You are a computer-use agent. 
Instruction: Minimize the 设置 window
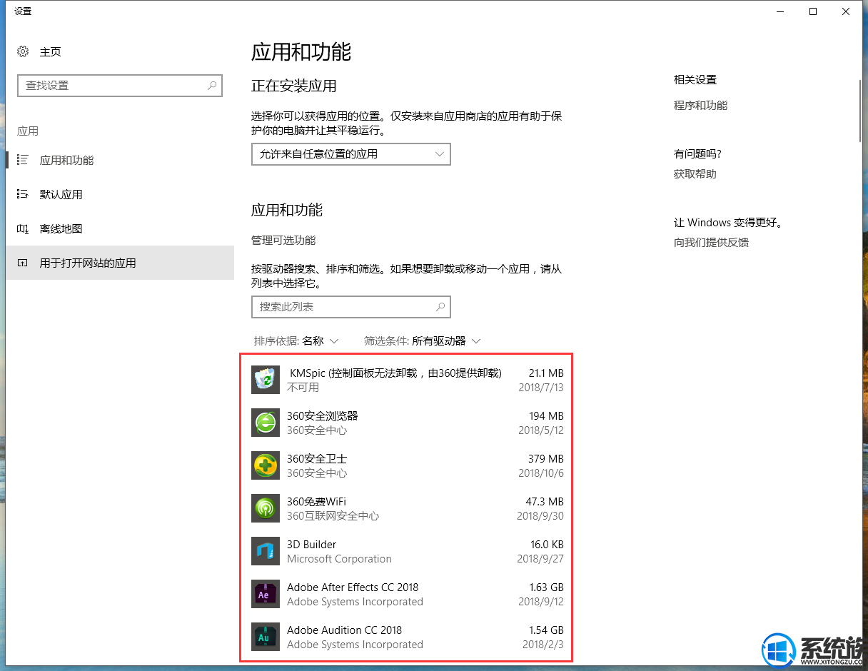click(x=780, y=11)
